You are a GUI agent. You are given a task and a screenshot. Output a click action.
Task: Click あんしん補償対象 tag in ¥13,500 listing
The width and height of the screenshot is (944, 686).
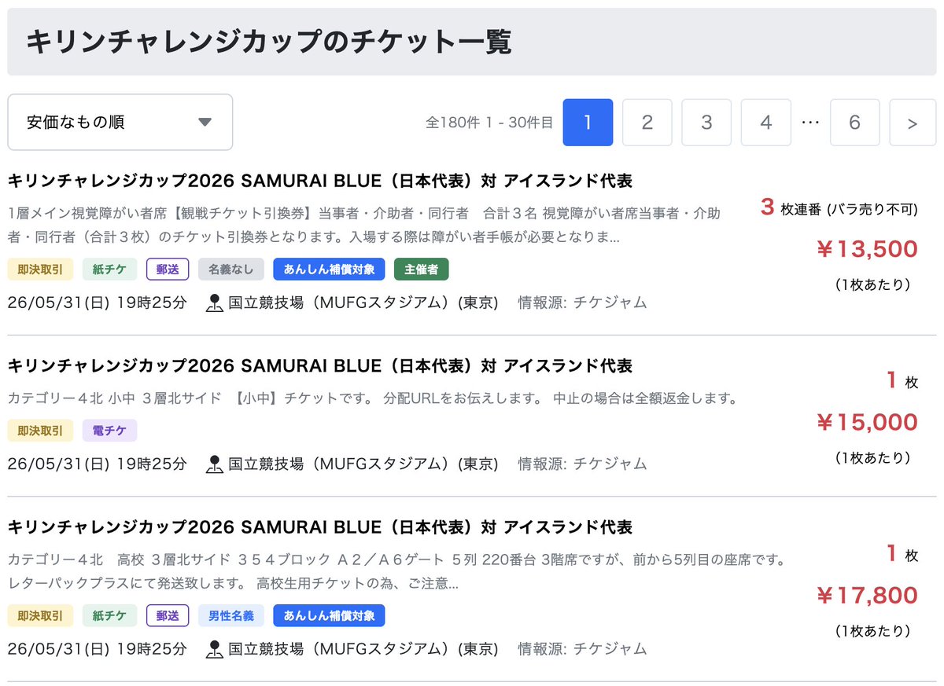330,270
